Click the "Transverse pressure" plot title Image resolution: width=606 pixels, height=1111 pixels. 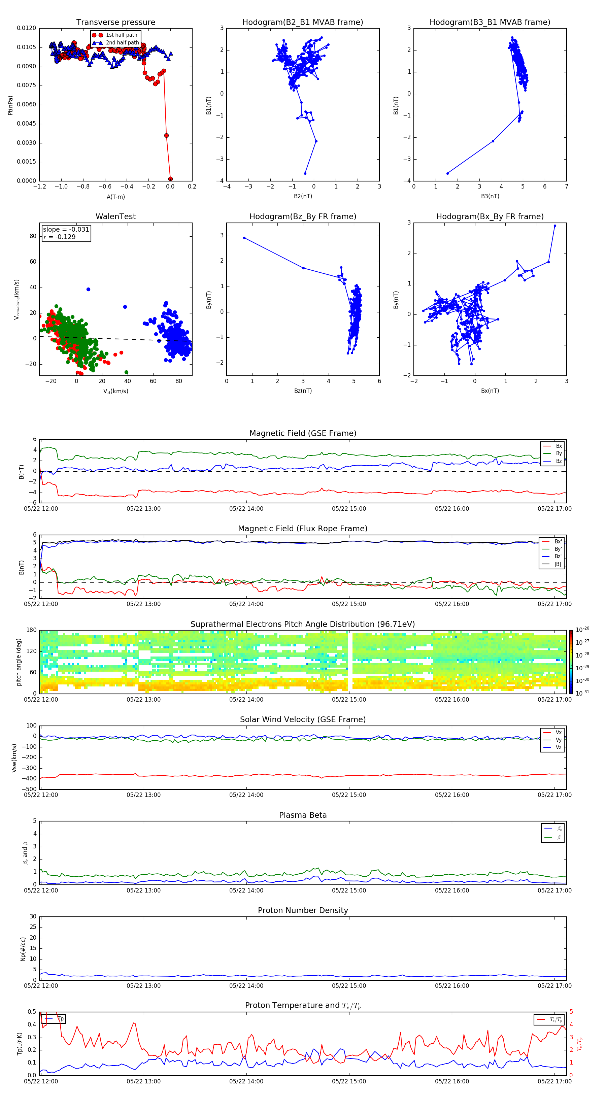115,22
